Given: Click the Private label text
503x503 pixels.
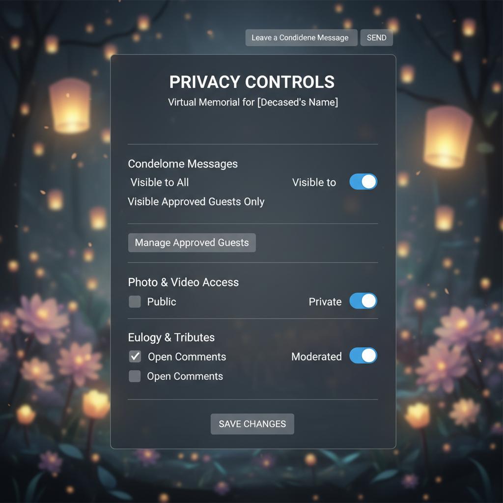Looking at the screenshot, I should pos(325,302).
